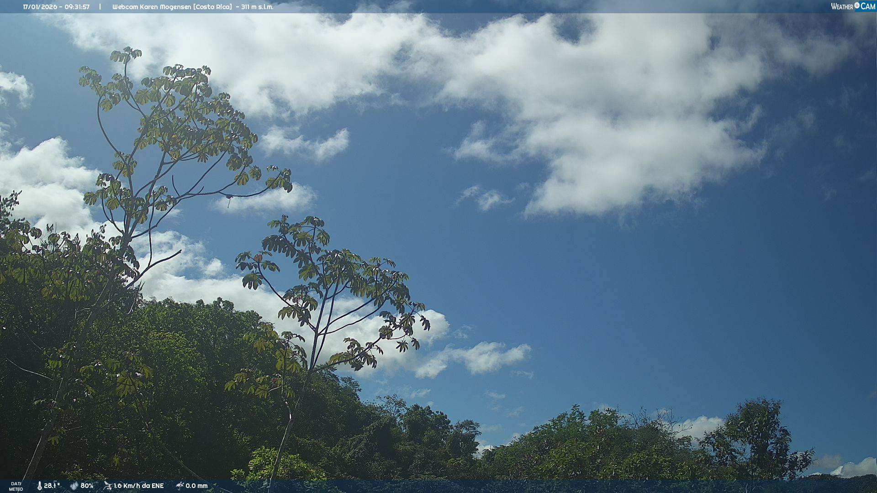Click the thermometer temperature icon
Viewport: 877px width, 493px height.
(39, 486)
